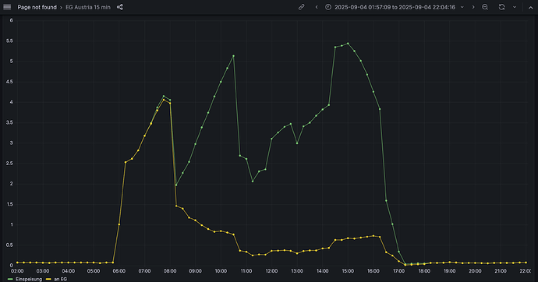Click yellow color swatch of an EG
This screenshot has height=282, width=538.
pos(48,279)
